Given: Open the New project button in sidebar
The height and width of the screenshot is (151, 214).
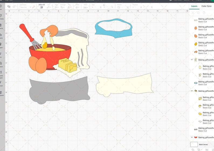Looking at the screenshot, I should tap(1, 7).
